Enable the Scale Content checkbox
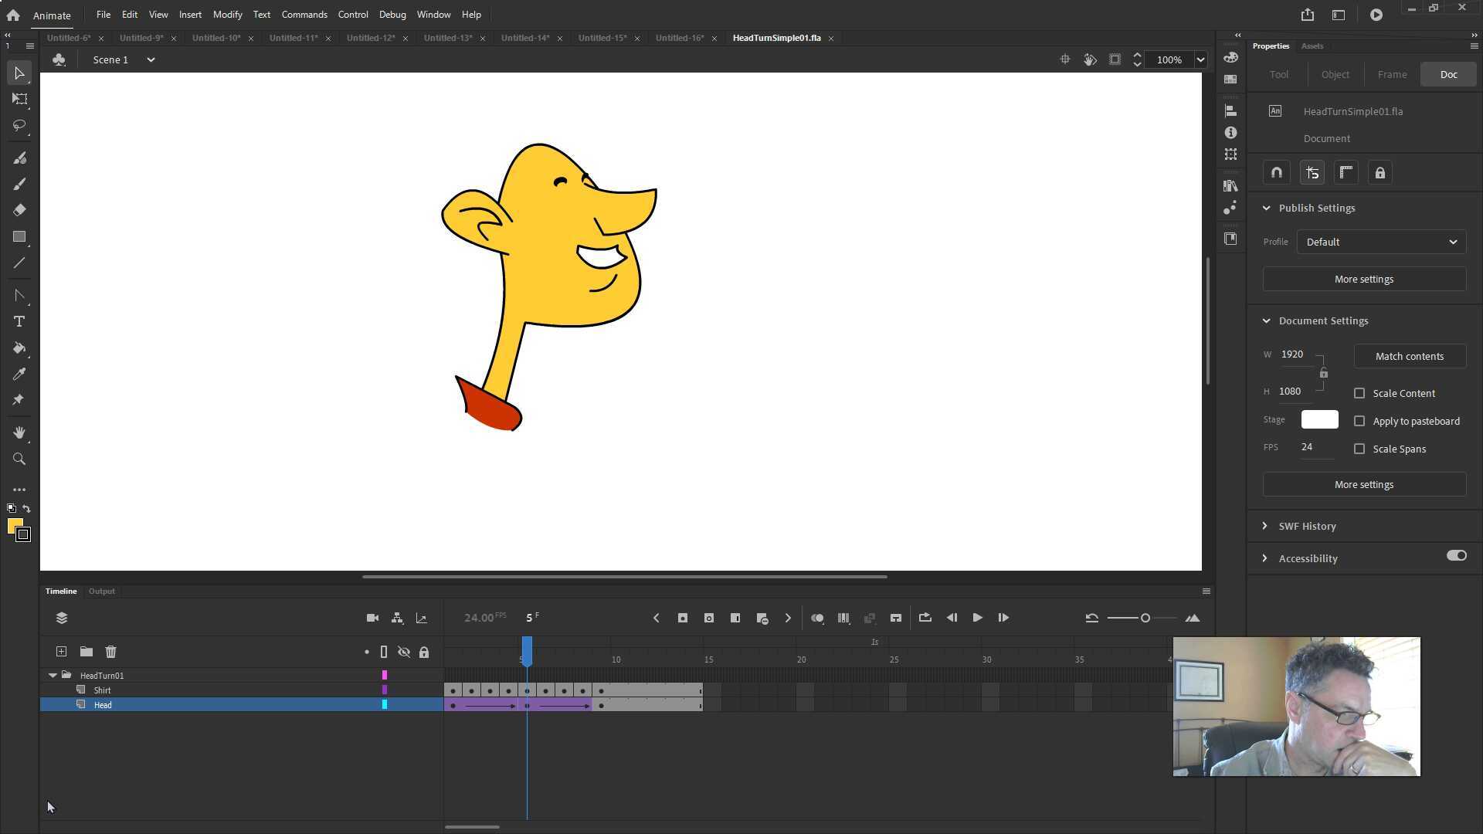Viewport: 1483px width, 834px height. coord(1360,393)
